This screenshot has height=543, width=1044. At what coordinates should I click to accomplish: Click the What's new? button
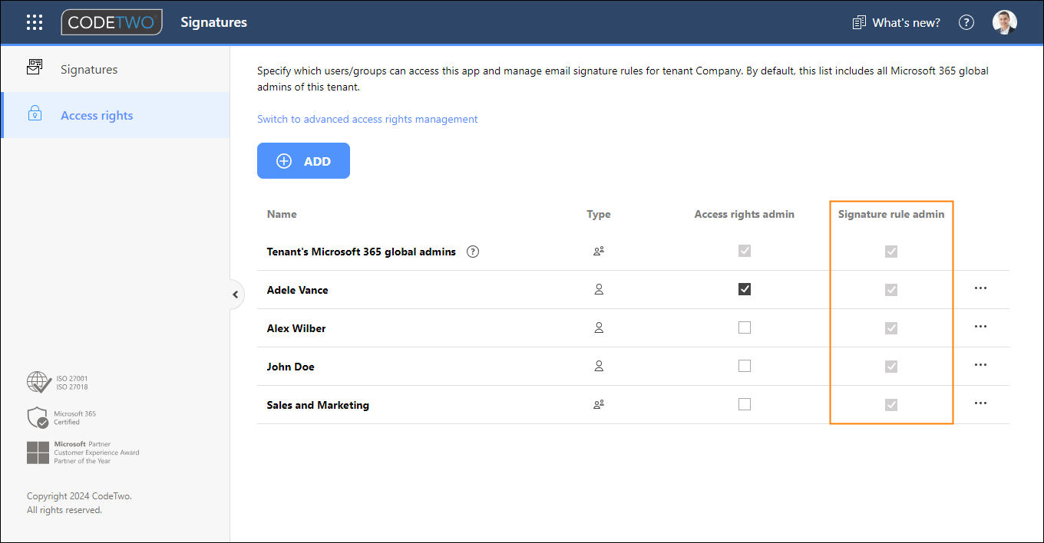point(897,22)
